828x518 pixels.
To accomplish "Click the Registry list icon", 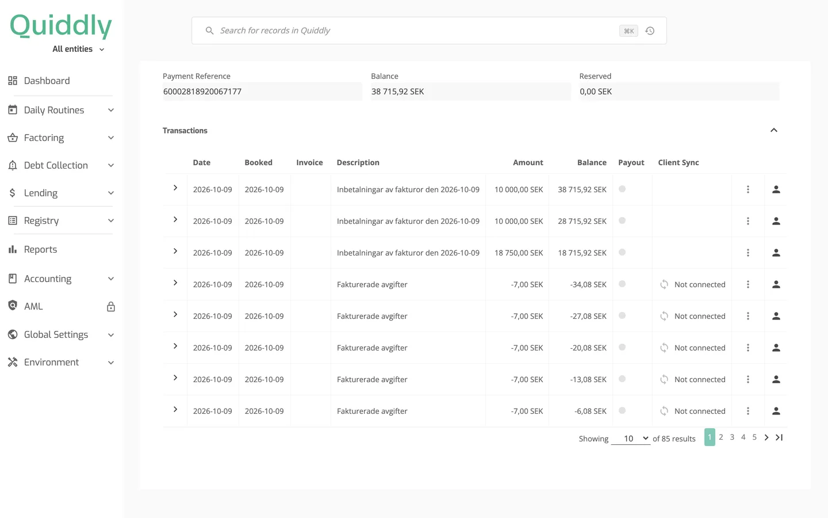I will (x=13, y=220).
